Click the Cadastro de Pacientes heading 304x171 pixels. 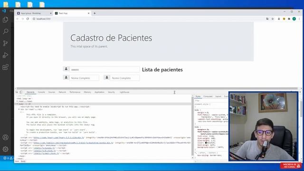(111, 38)
